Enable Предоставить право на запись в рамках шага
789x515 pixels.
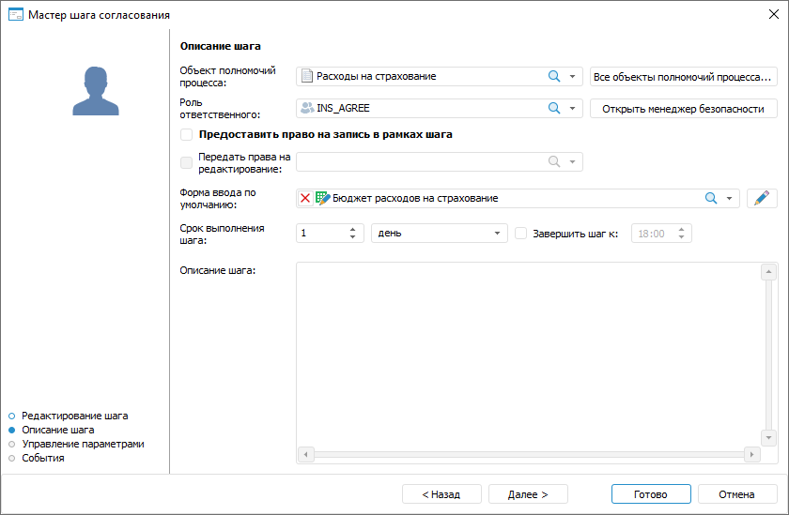[x=186, y=134]
